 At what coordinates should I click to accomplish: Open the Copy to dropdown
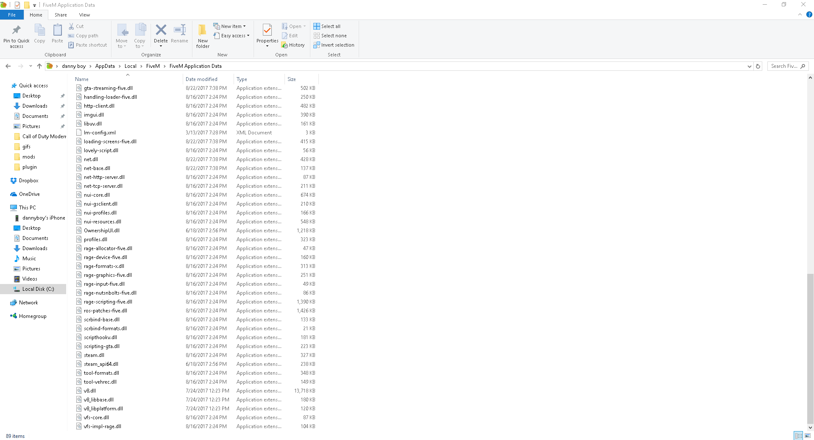pyautogui.click(x=139, y=36)
